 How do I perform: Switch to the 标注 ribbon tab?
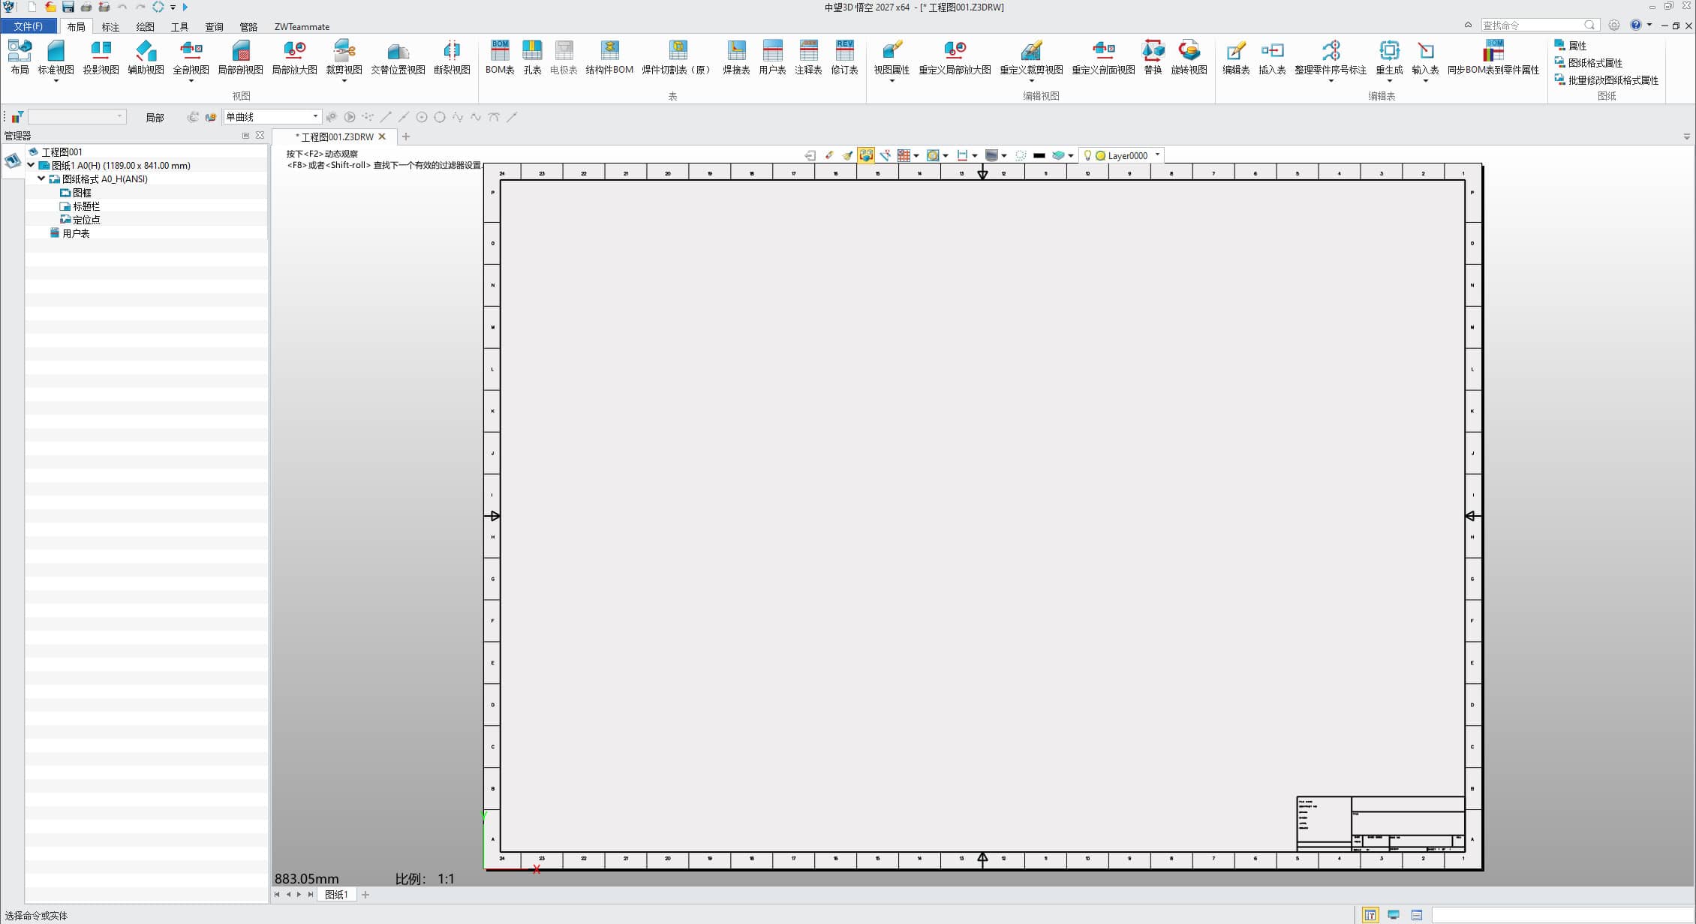[x=110, y=26]
